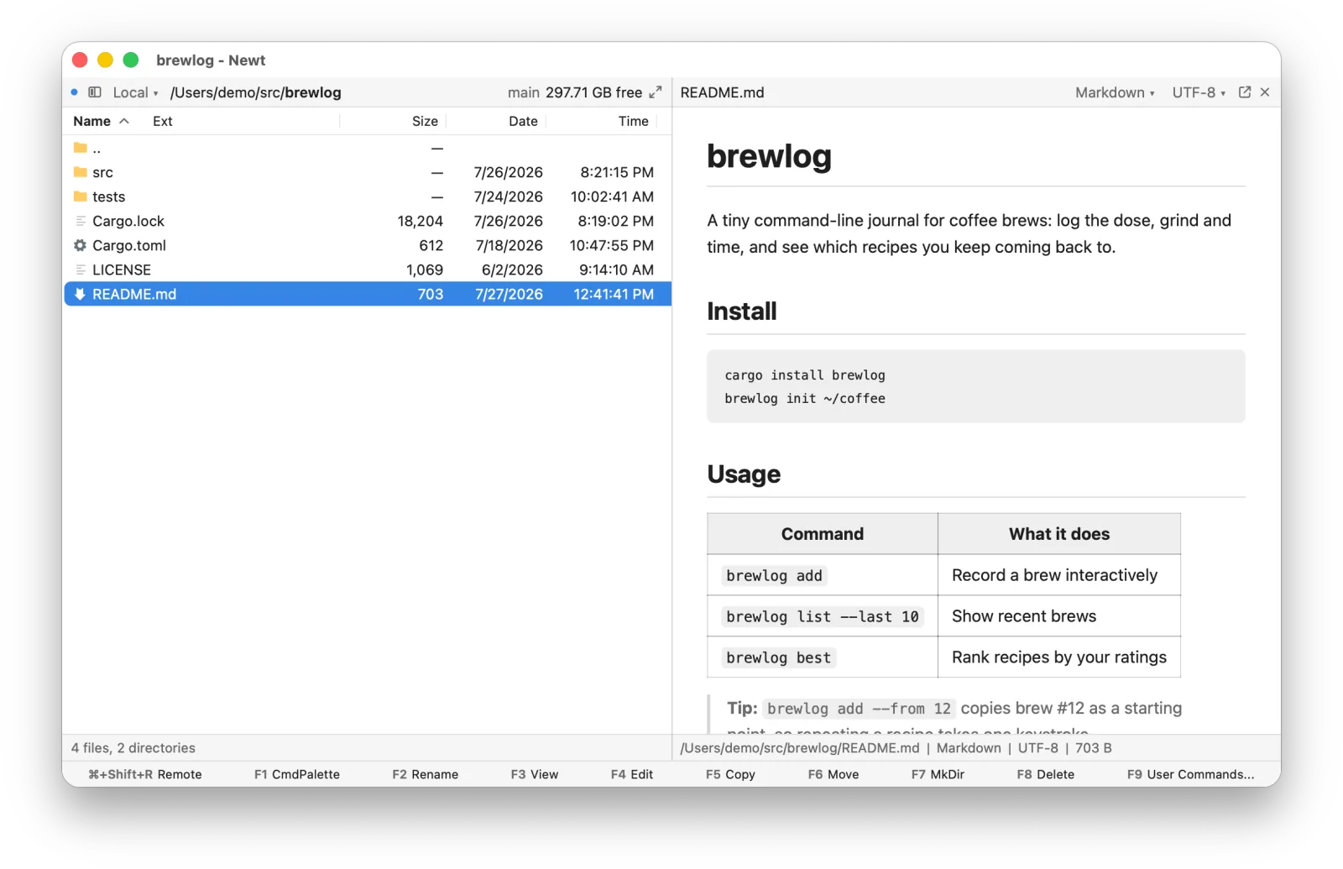1343x869 pixels.
Task: Click 'Rank recipes by your ratings' cell
Action: pyautogui.click(x=1059, y=657)
